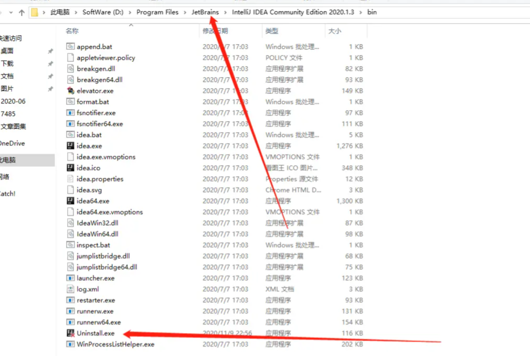The height and width of the screenshot is (356, 530).
Task: Click the idea.exe IntelliJ icon
Action: click(70, 146)
